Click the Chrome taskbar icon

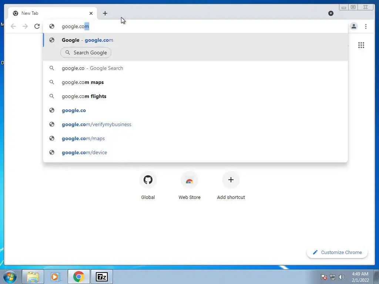point(78,277)
